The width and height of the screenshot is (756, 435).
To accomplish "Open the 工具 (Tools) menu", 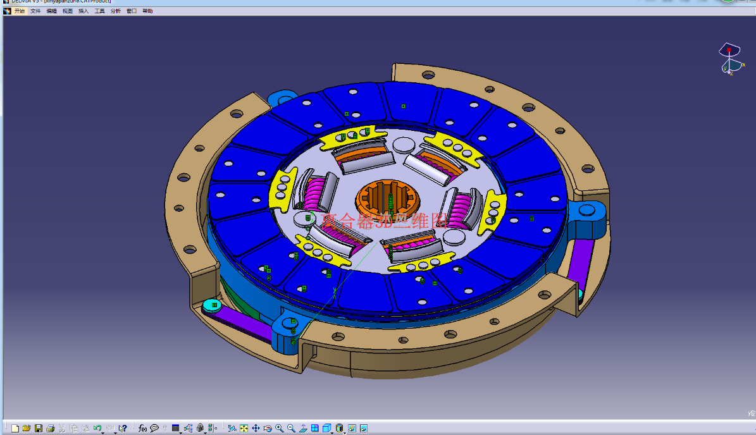I will tap(100, 11).
